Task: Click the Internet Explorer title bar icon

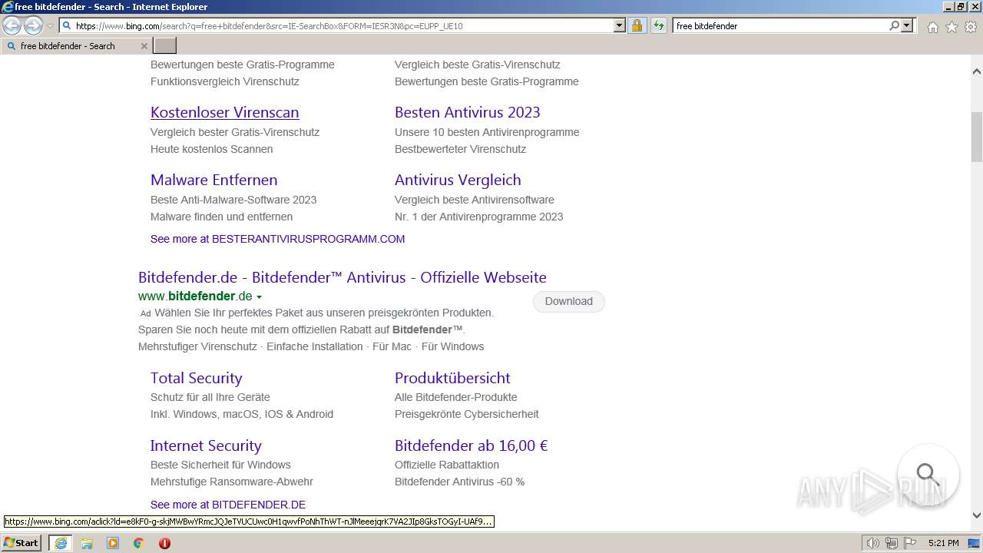Action: [8, 7]
